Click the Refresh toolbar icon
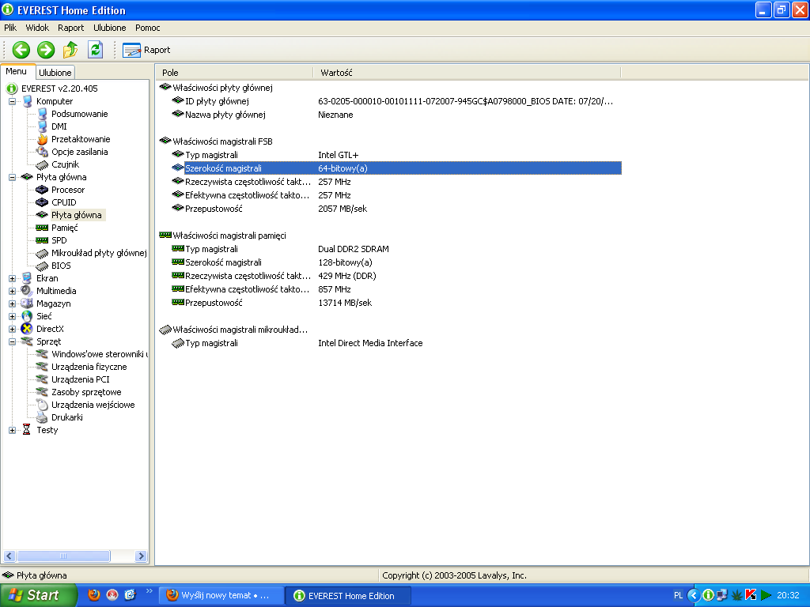The height and width of the screenshot is (607, 810). (x=95, y=50)
